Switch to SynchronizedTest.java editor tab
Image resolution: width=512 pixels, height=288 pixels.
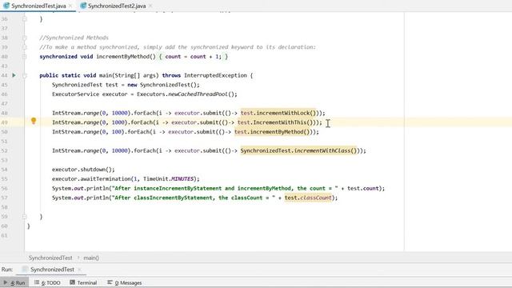pyautogui.click(x=38, y=6)
